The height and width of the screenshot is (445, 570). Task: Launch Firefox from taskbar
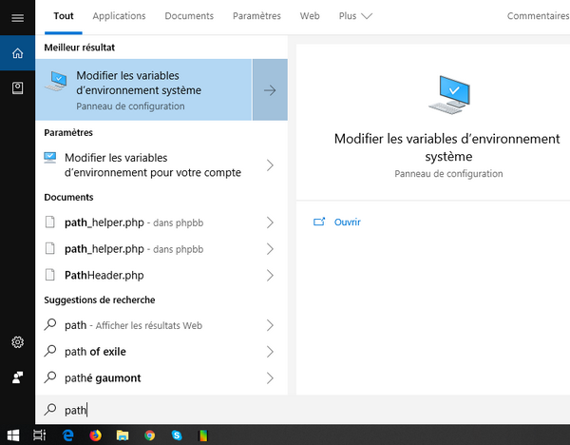point(95,435)
